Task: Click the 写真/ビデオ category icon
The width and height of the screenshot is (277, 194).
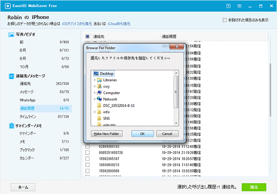Action: [11, 35]
